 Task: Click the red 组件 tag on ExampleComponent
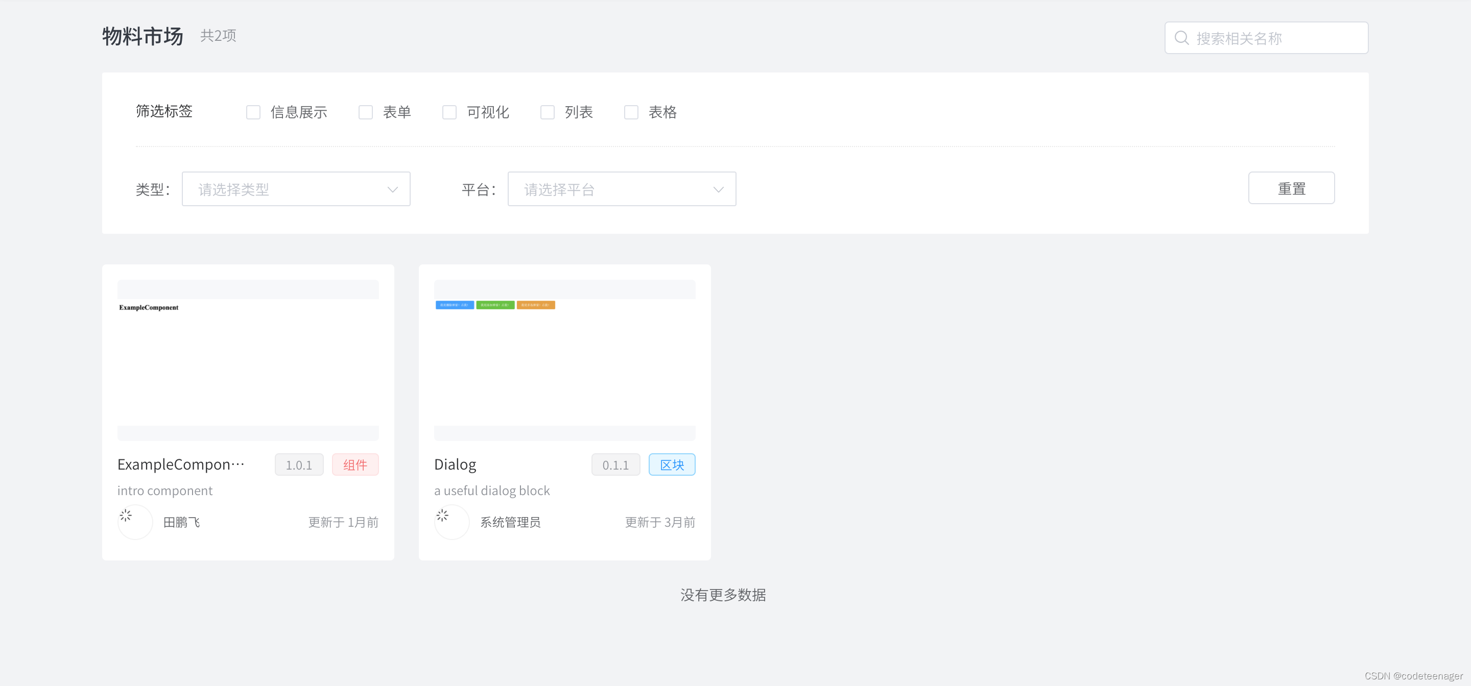pos(355,464)
